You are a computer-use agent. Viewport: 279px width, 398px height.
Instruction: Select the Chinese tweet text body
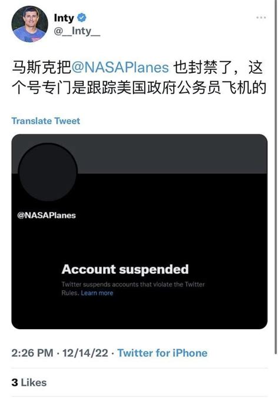[x=138, y=77]
